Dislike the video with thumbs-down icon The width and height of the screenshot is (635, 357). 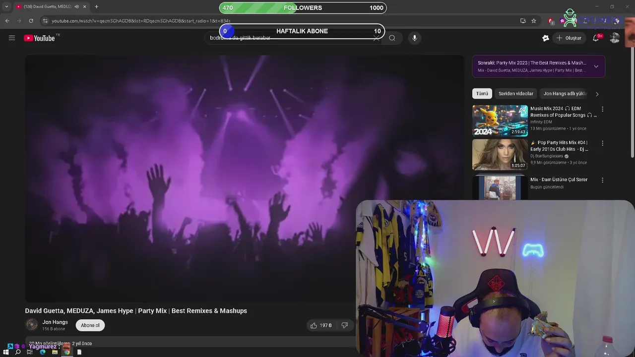click(x=345, y=325)
